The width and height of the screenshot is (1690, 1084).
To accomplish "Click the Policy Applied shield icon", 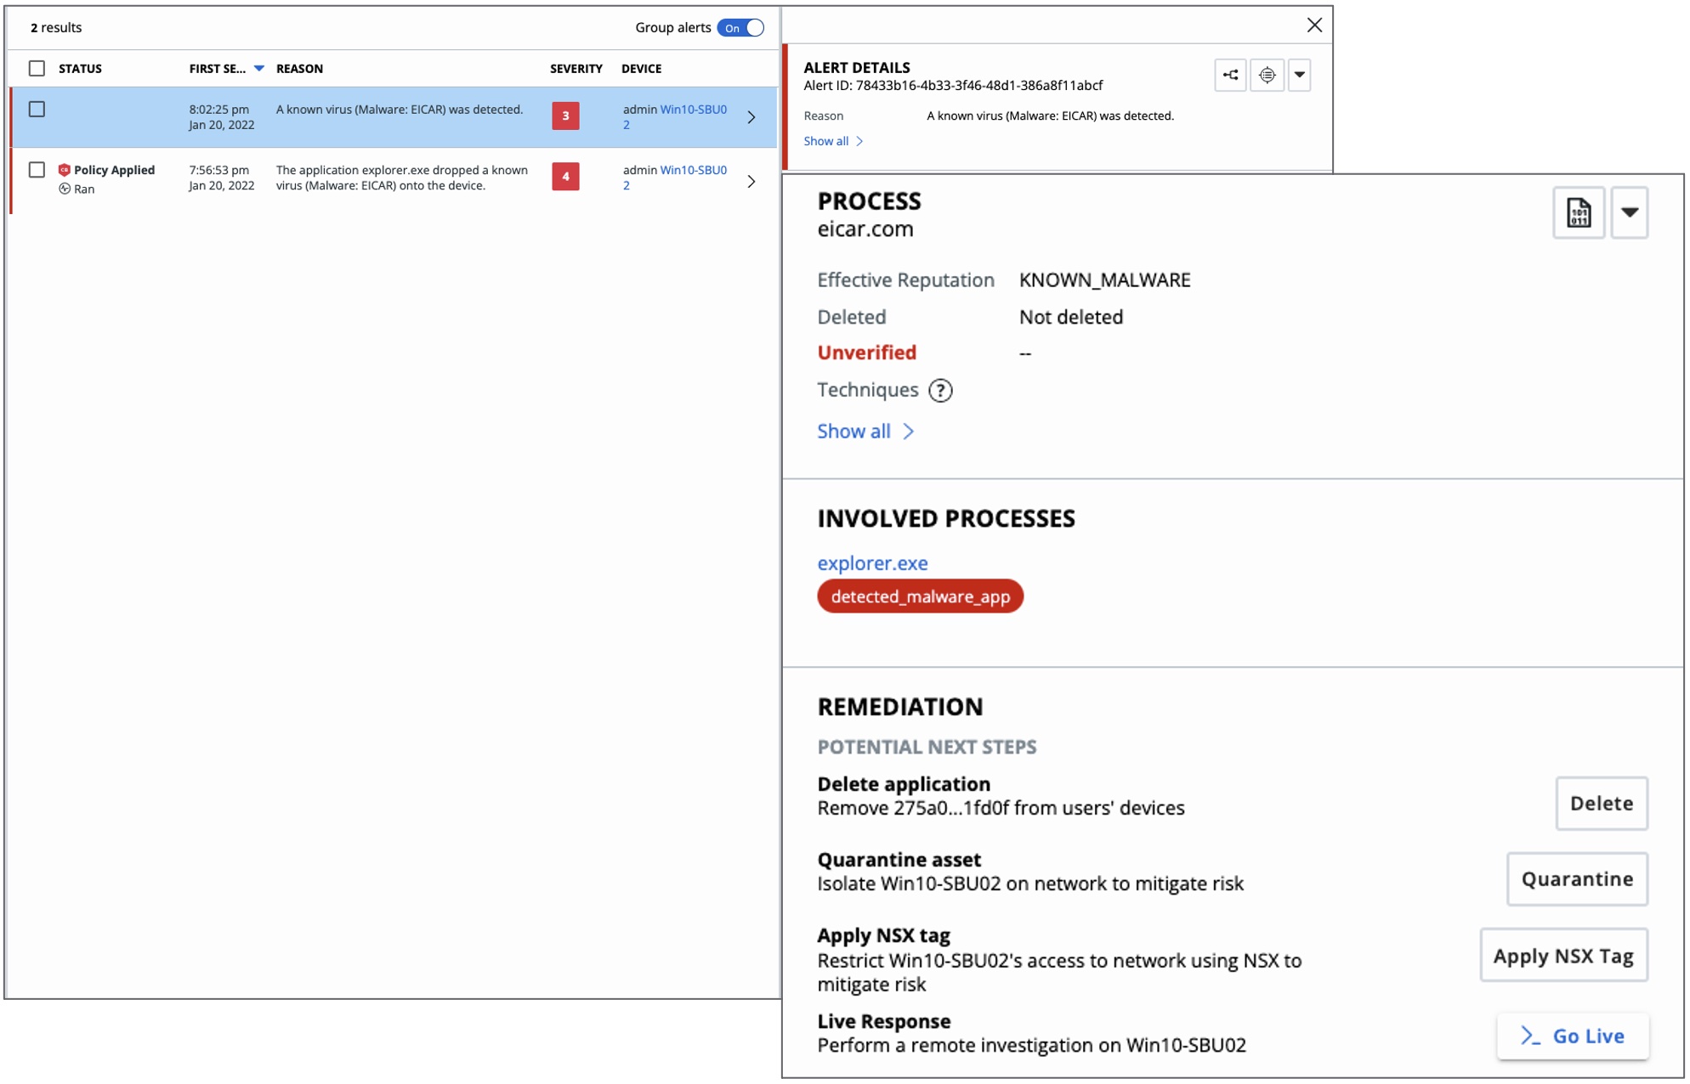I will [x=64, y=170].
